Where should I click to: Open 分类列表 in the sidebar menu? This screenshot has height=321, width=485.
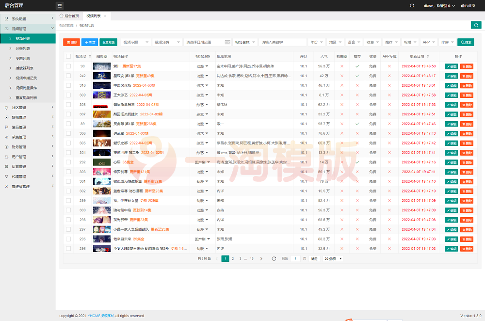23,48
